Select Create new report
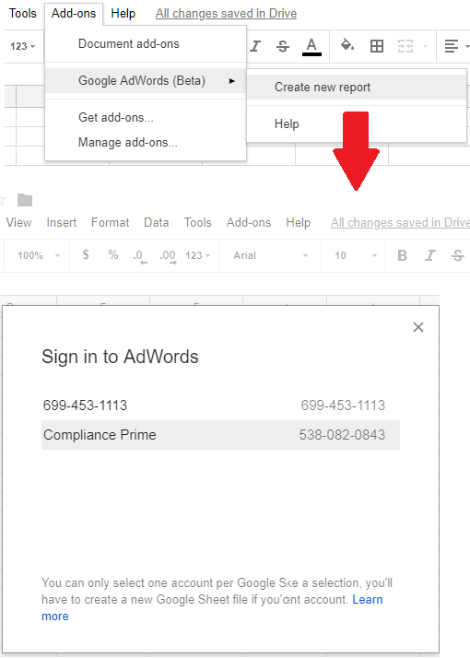 click(x=357, y=87)
